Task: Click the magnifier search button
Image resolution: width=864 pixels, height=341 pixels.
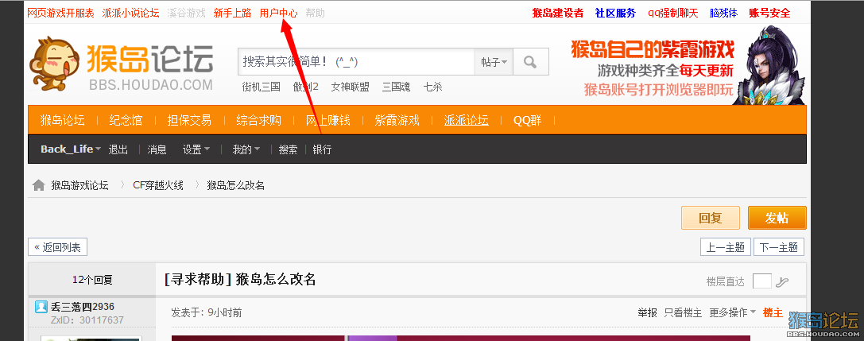Action: point(531,62)
